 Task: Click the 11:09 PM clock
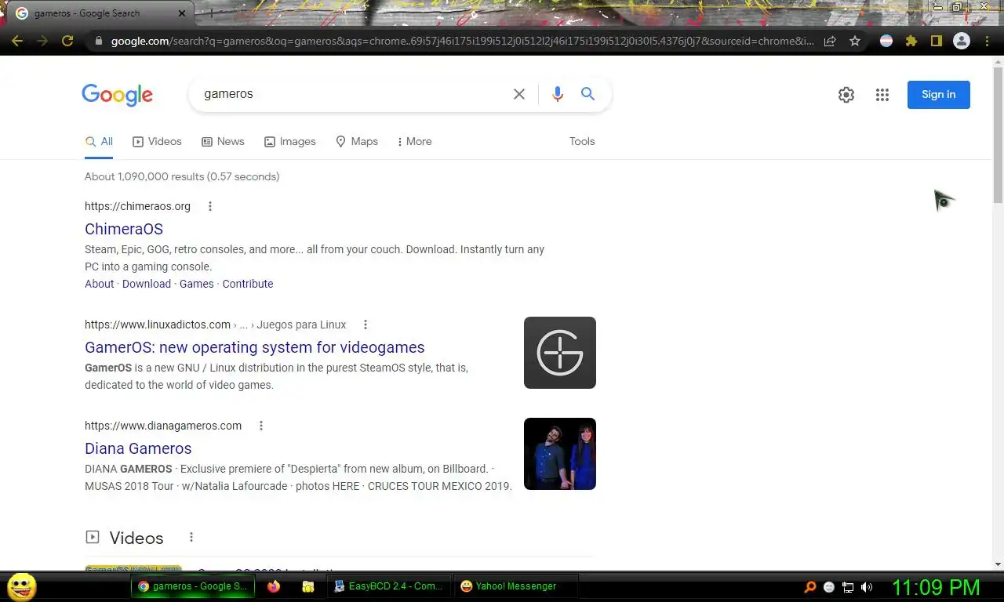point(936,587)
